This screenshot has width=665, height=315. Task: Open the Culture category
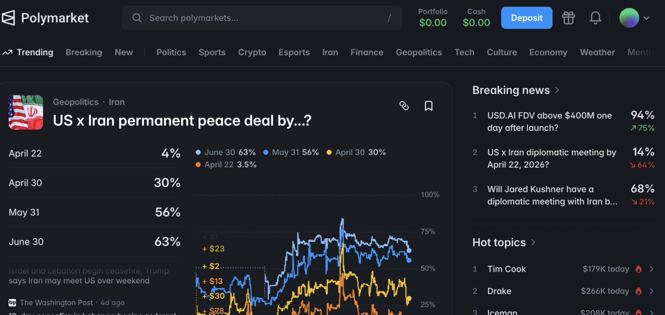point(502,52)
